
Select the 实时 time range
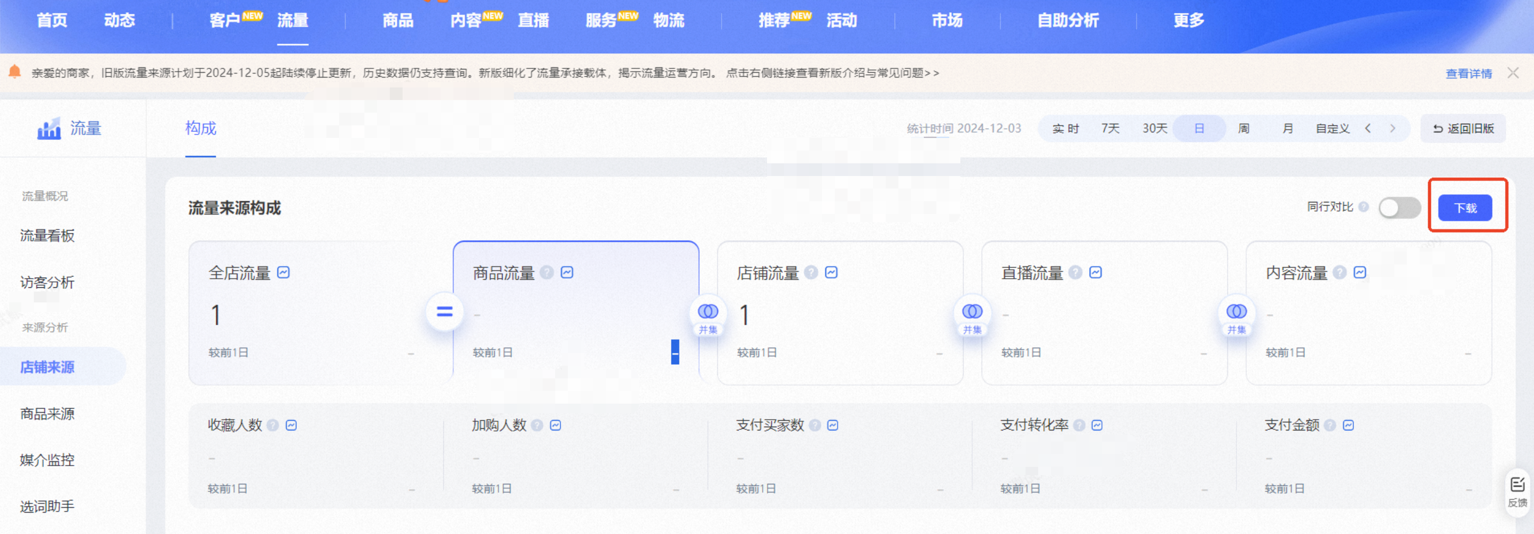click(x=1066, y=129)
